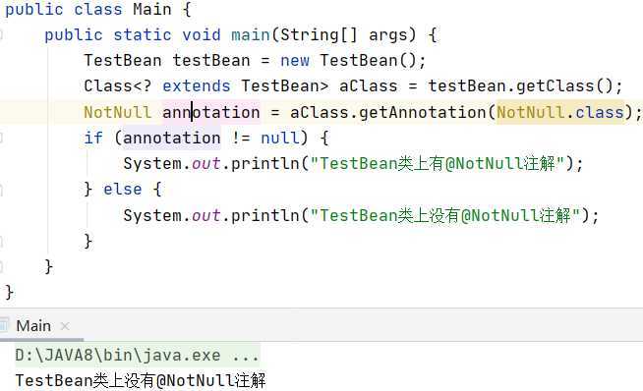Screen dimensions: 643x391
Task: Click the italic 'out' in the if branch println
Action: point(206,163)
